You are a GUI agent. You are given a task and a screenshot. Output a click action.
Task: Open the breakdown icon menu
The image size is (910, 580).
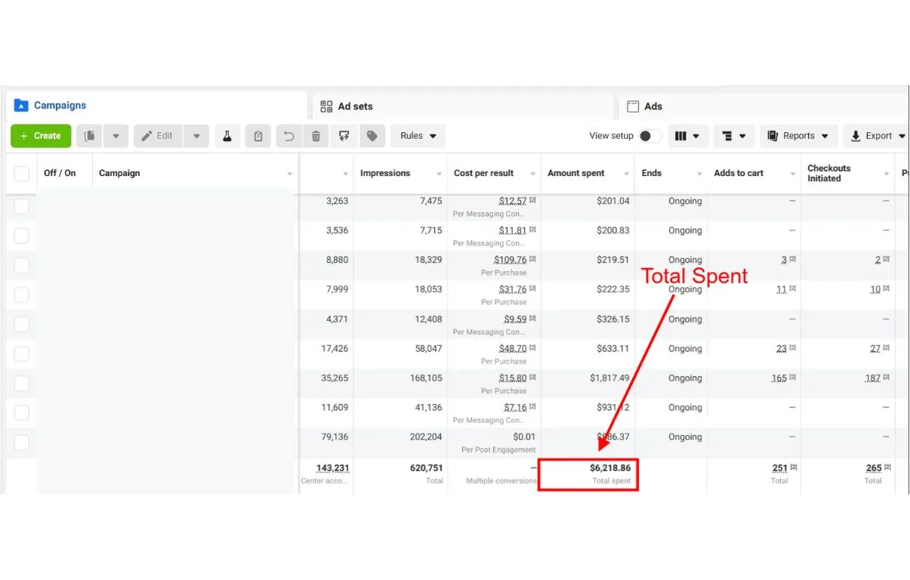[x=733, y=136]
